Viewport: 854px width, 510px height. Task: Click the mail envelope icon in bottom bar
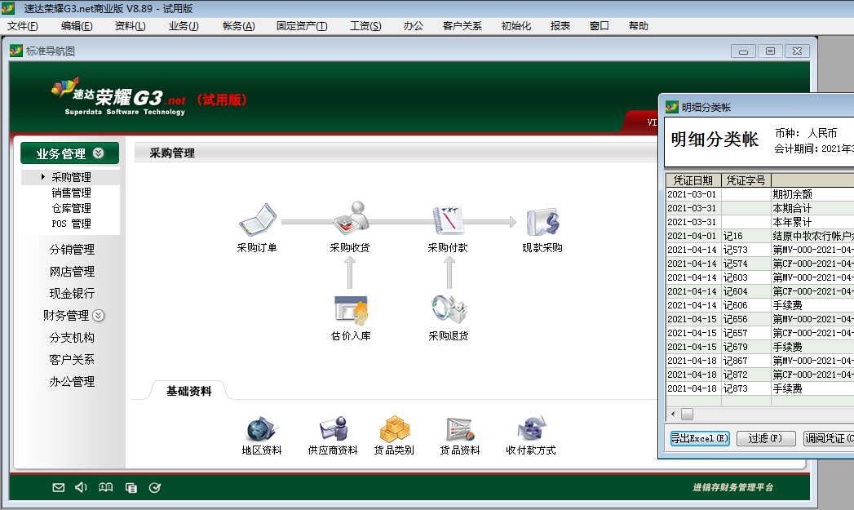pyautogui.click(x=58, y=488)
